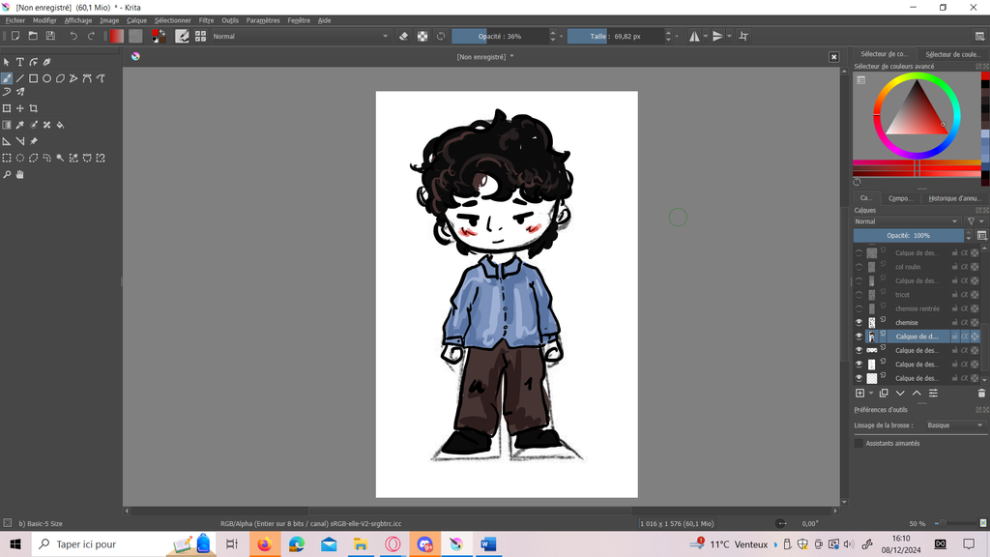Viewport: 990px width, 557px height.
Task: Hide the chemise layer
Action: coord(859,322)
